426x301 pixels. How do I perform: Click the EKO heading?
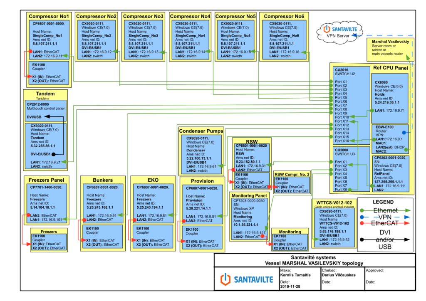153,180
